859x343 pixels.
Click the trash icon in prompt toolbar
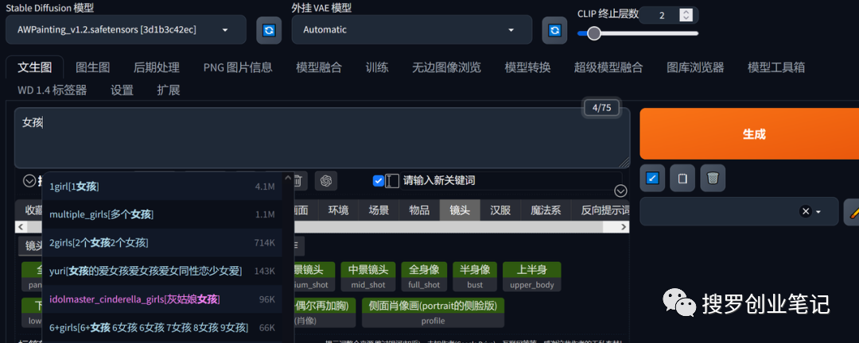pos(297,180)
